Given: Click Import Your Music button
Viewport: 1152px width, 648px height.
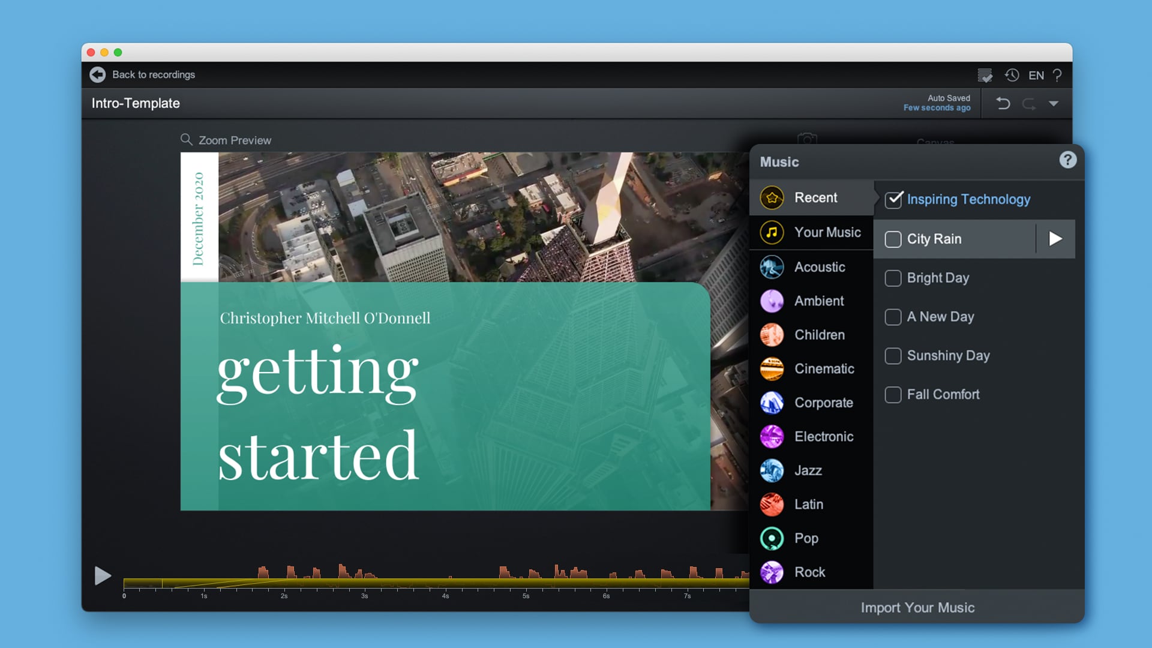Looking at the screenshot, I should point(916,608).
